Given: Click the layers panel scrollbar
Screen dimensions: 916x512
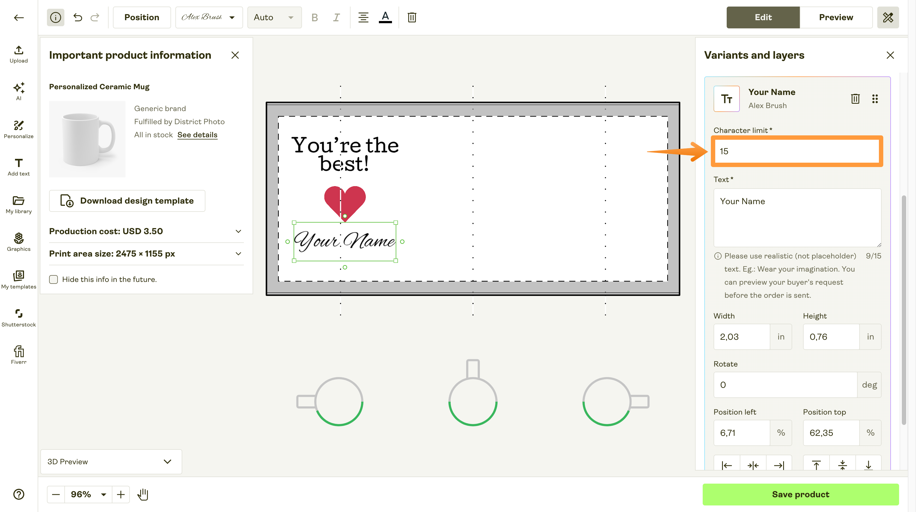Looking at the screenshot, I should (x=903, y=309).
